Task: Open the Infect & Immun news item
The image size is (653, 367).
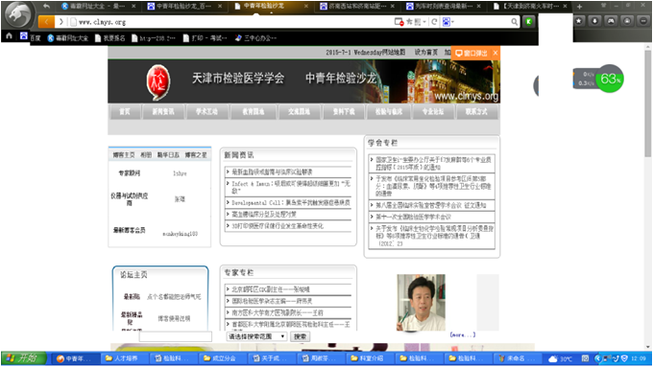Action: coord(291,187)
